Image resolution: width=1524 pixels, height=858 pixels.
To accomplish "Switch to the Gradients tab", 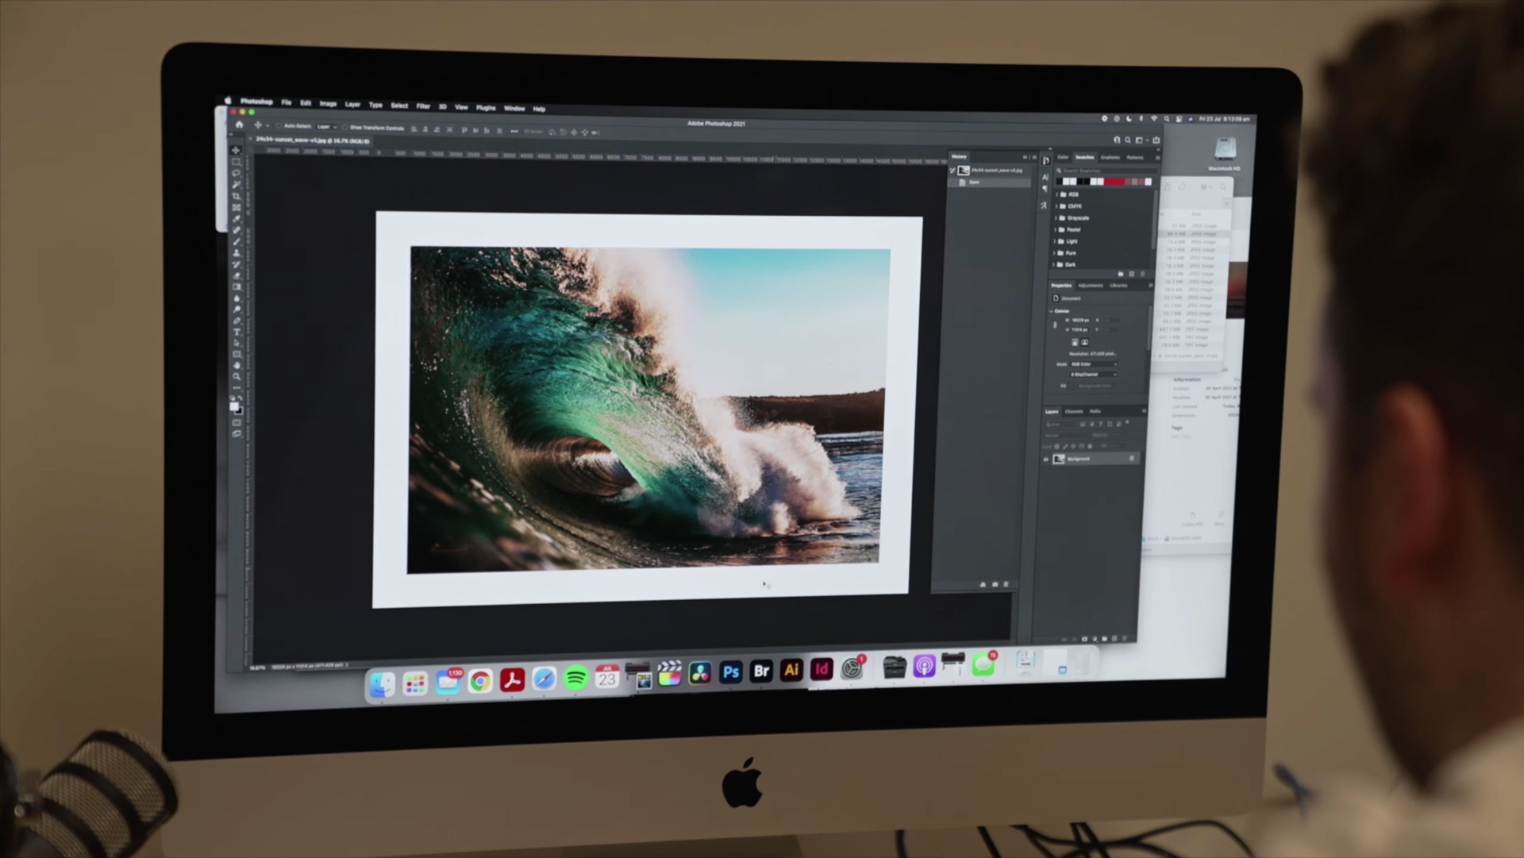I will [1110, 157].
